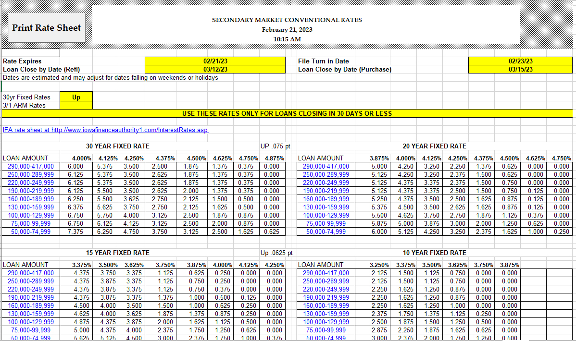576x341 pixels.
Task: Click the 15 YEAR FIXED RATE heading
Action: click(118, 253)
